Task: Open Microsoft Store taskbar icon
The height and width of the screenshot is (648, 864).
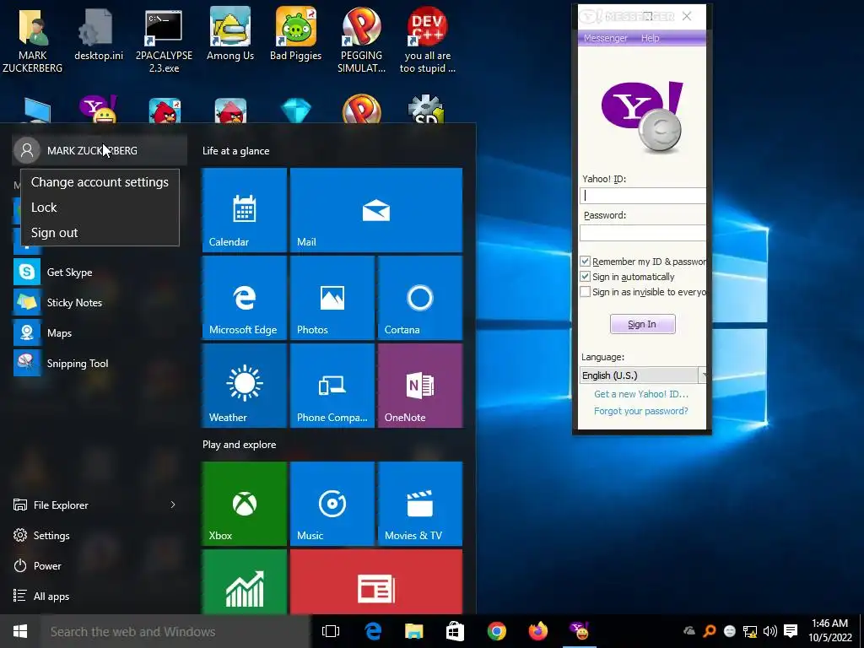Action: pos(455,631)
